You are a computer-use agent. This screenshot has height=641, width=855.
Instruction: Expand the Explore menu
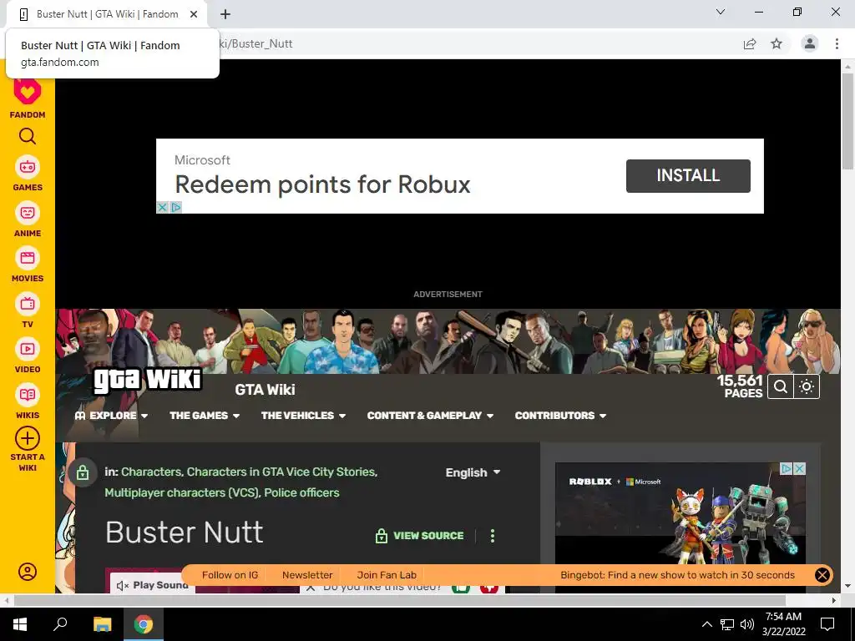pos(111,416)
